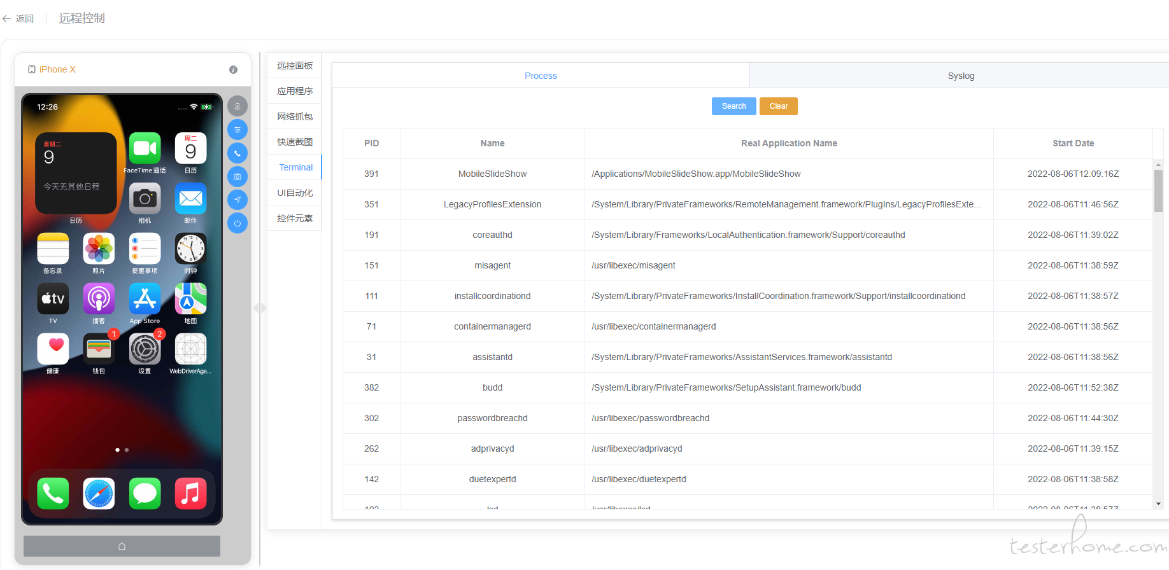Select 应用程序 in the side menu
The height and width of the screenshot is (570, 1169).
pos(295,91)
